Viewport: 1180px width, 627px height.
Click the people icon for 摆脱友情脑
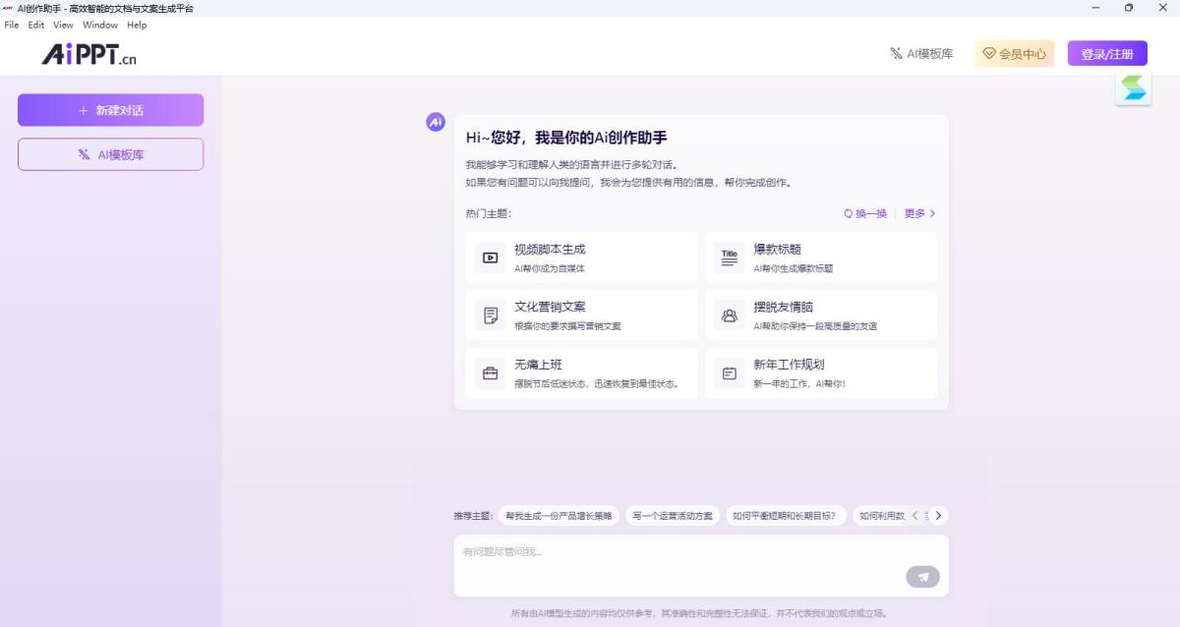729,315
